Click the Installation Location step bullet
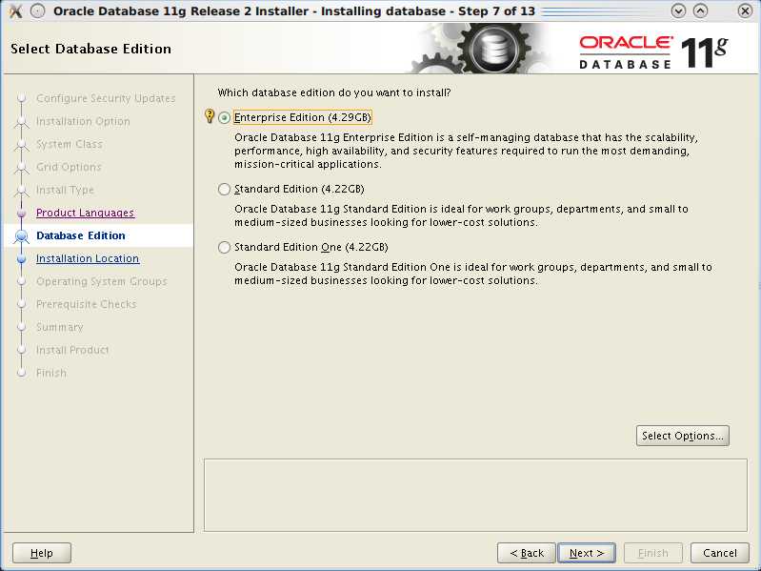The width and height of the screenshot is (761, 571). pos(21,258)
